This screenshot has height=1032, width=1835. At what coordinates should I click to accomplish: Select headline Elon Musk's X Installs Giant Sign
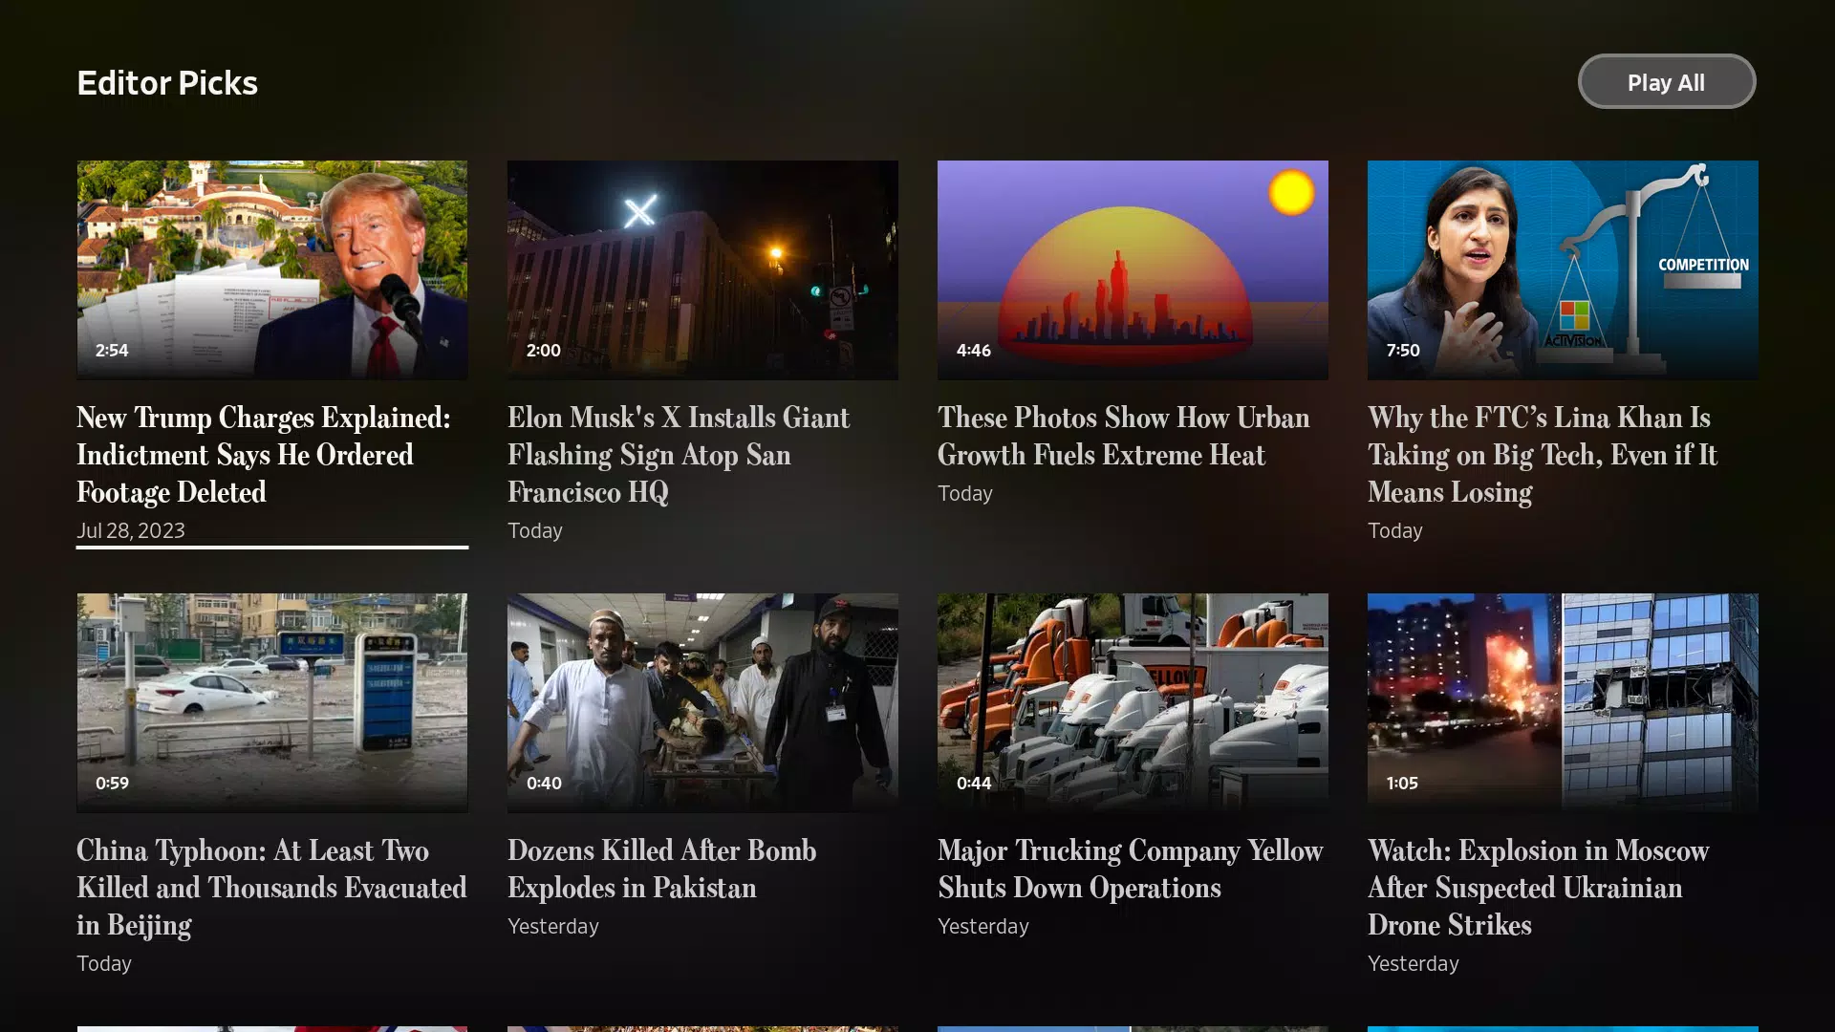point(679,455)
